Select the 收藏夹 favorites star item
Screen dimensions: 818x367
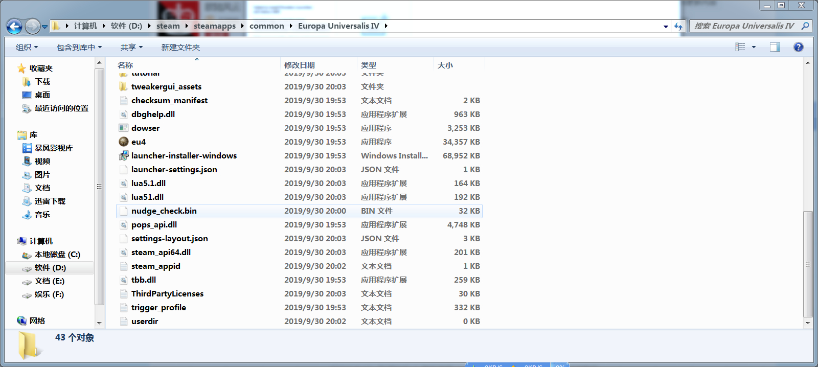pyautogui.click(x=35, y=68)
